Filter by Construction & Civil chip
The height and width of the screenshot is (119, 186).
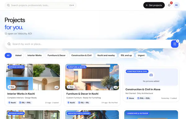click(81, 55)
